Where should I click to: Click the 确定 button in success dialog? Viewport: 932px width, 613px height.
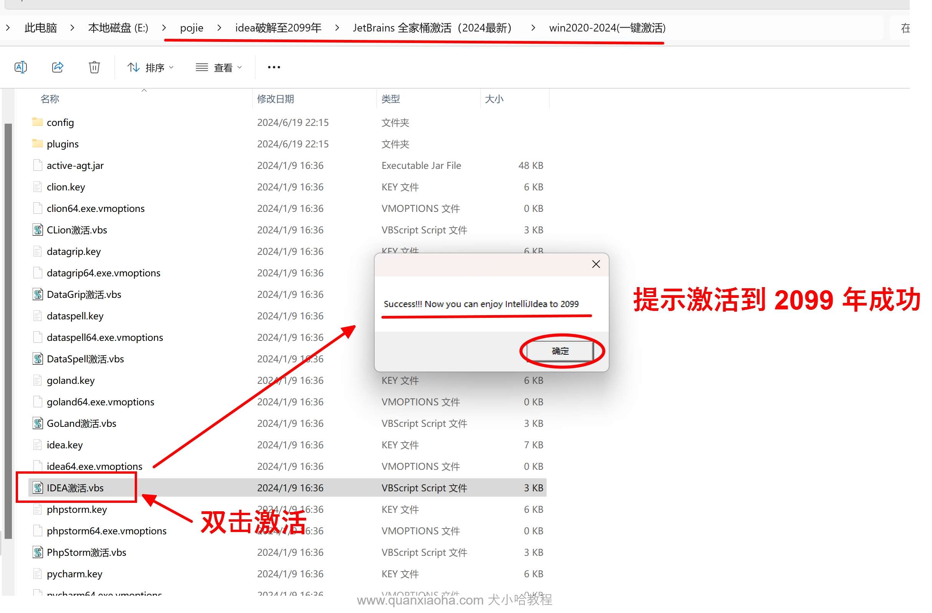pos(560,351)
